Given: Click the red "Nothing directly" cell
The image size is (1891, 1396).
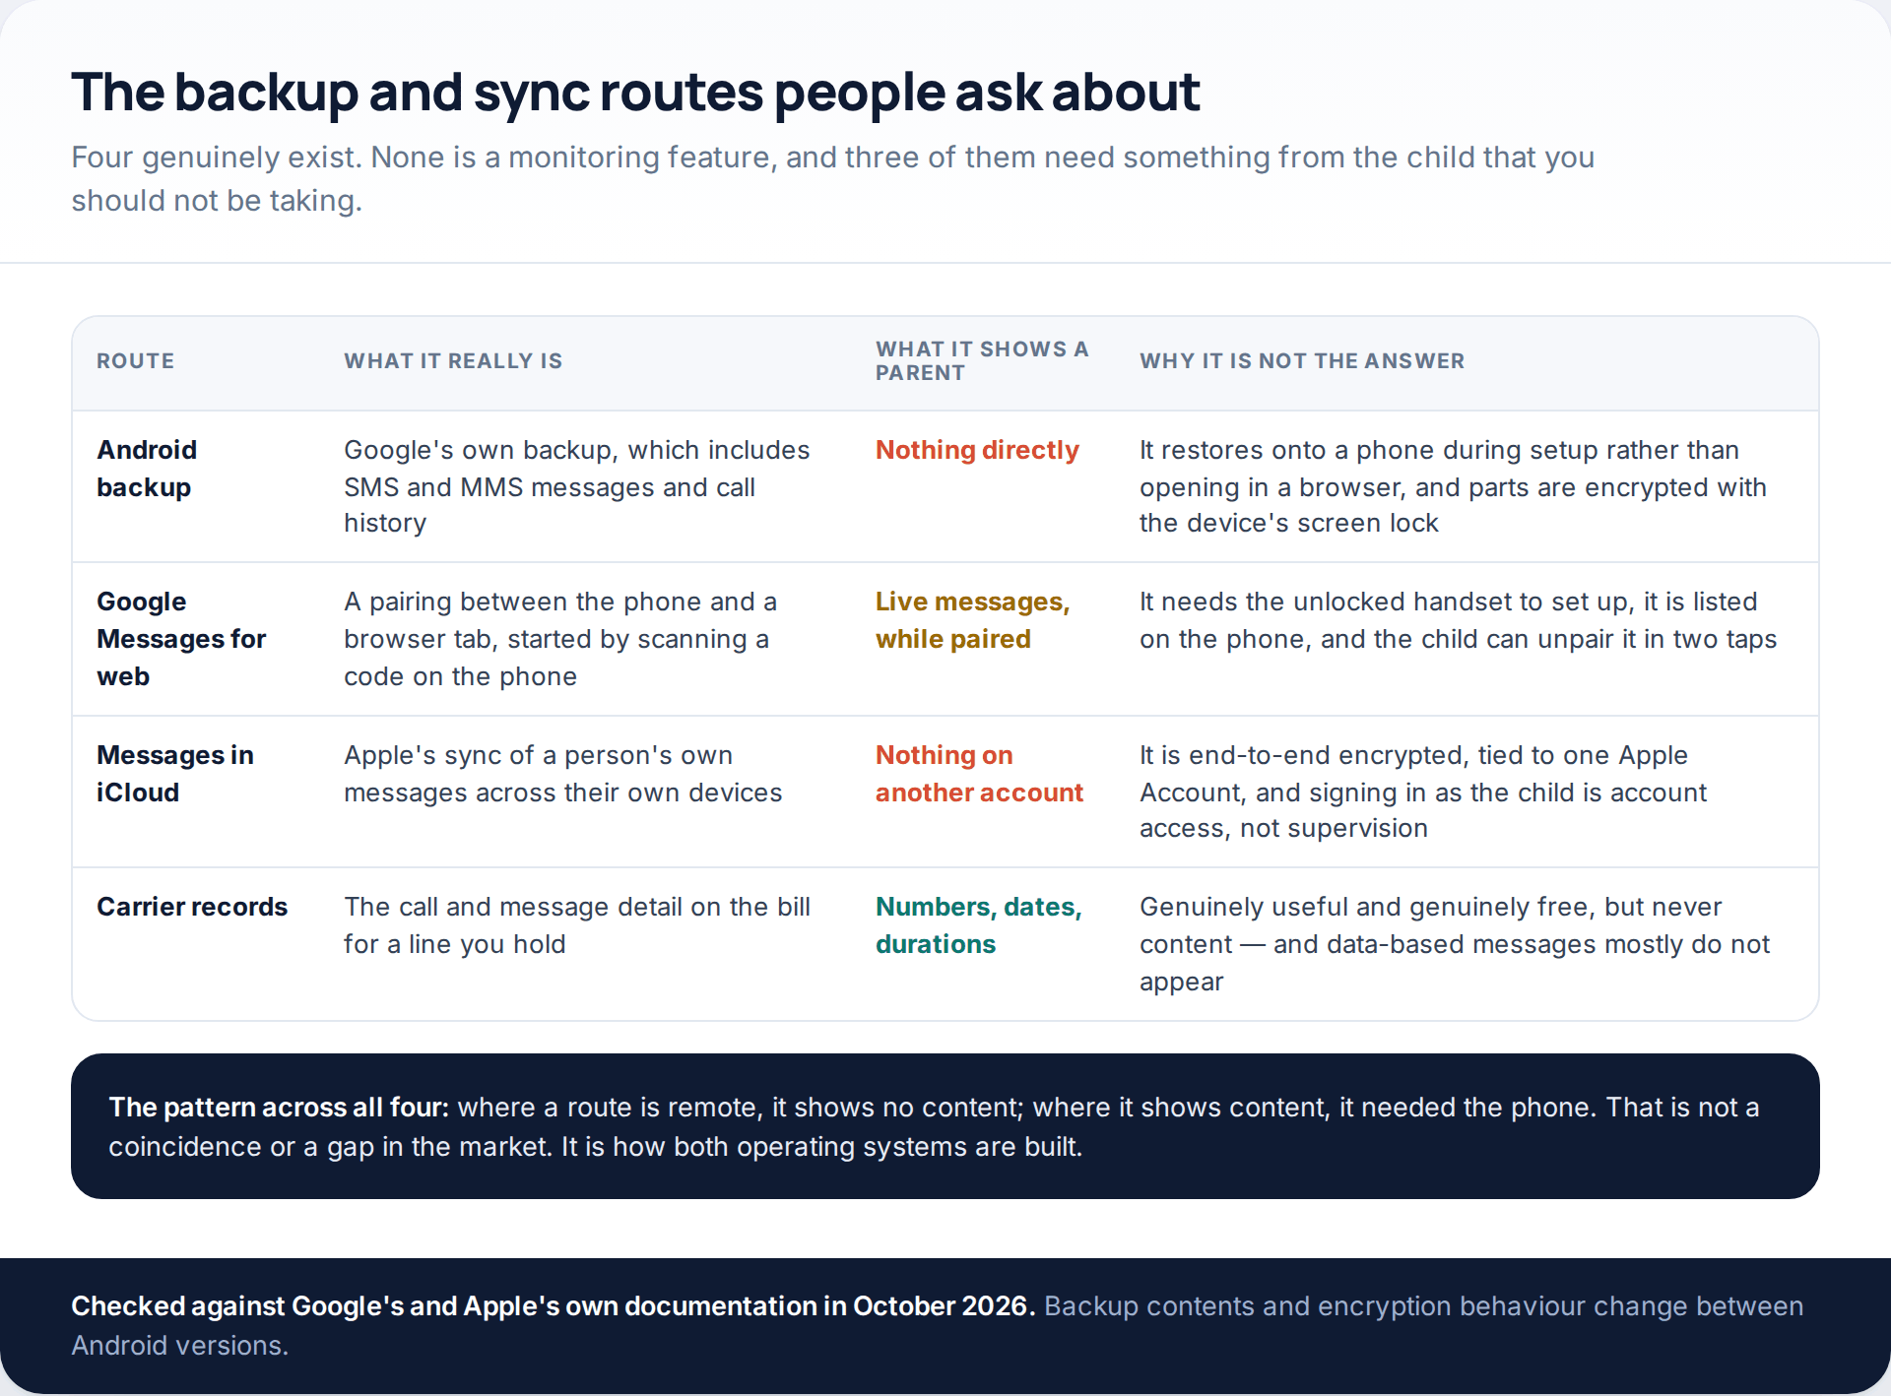Looking at the screenshot, I should (977, 450).
